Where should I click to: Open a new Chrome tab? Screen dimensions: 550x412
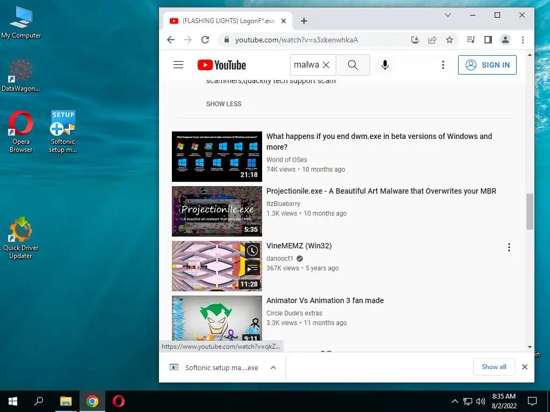pos(304,21)
